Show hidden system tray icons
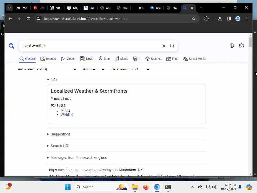 [x=192, y=187]
